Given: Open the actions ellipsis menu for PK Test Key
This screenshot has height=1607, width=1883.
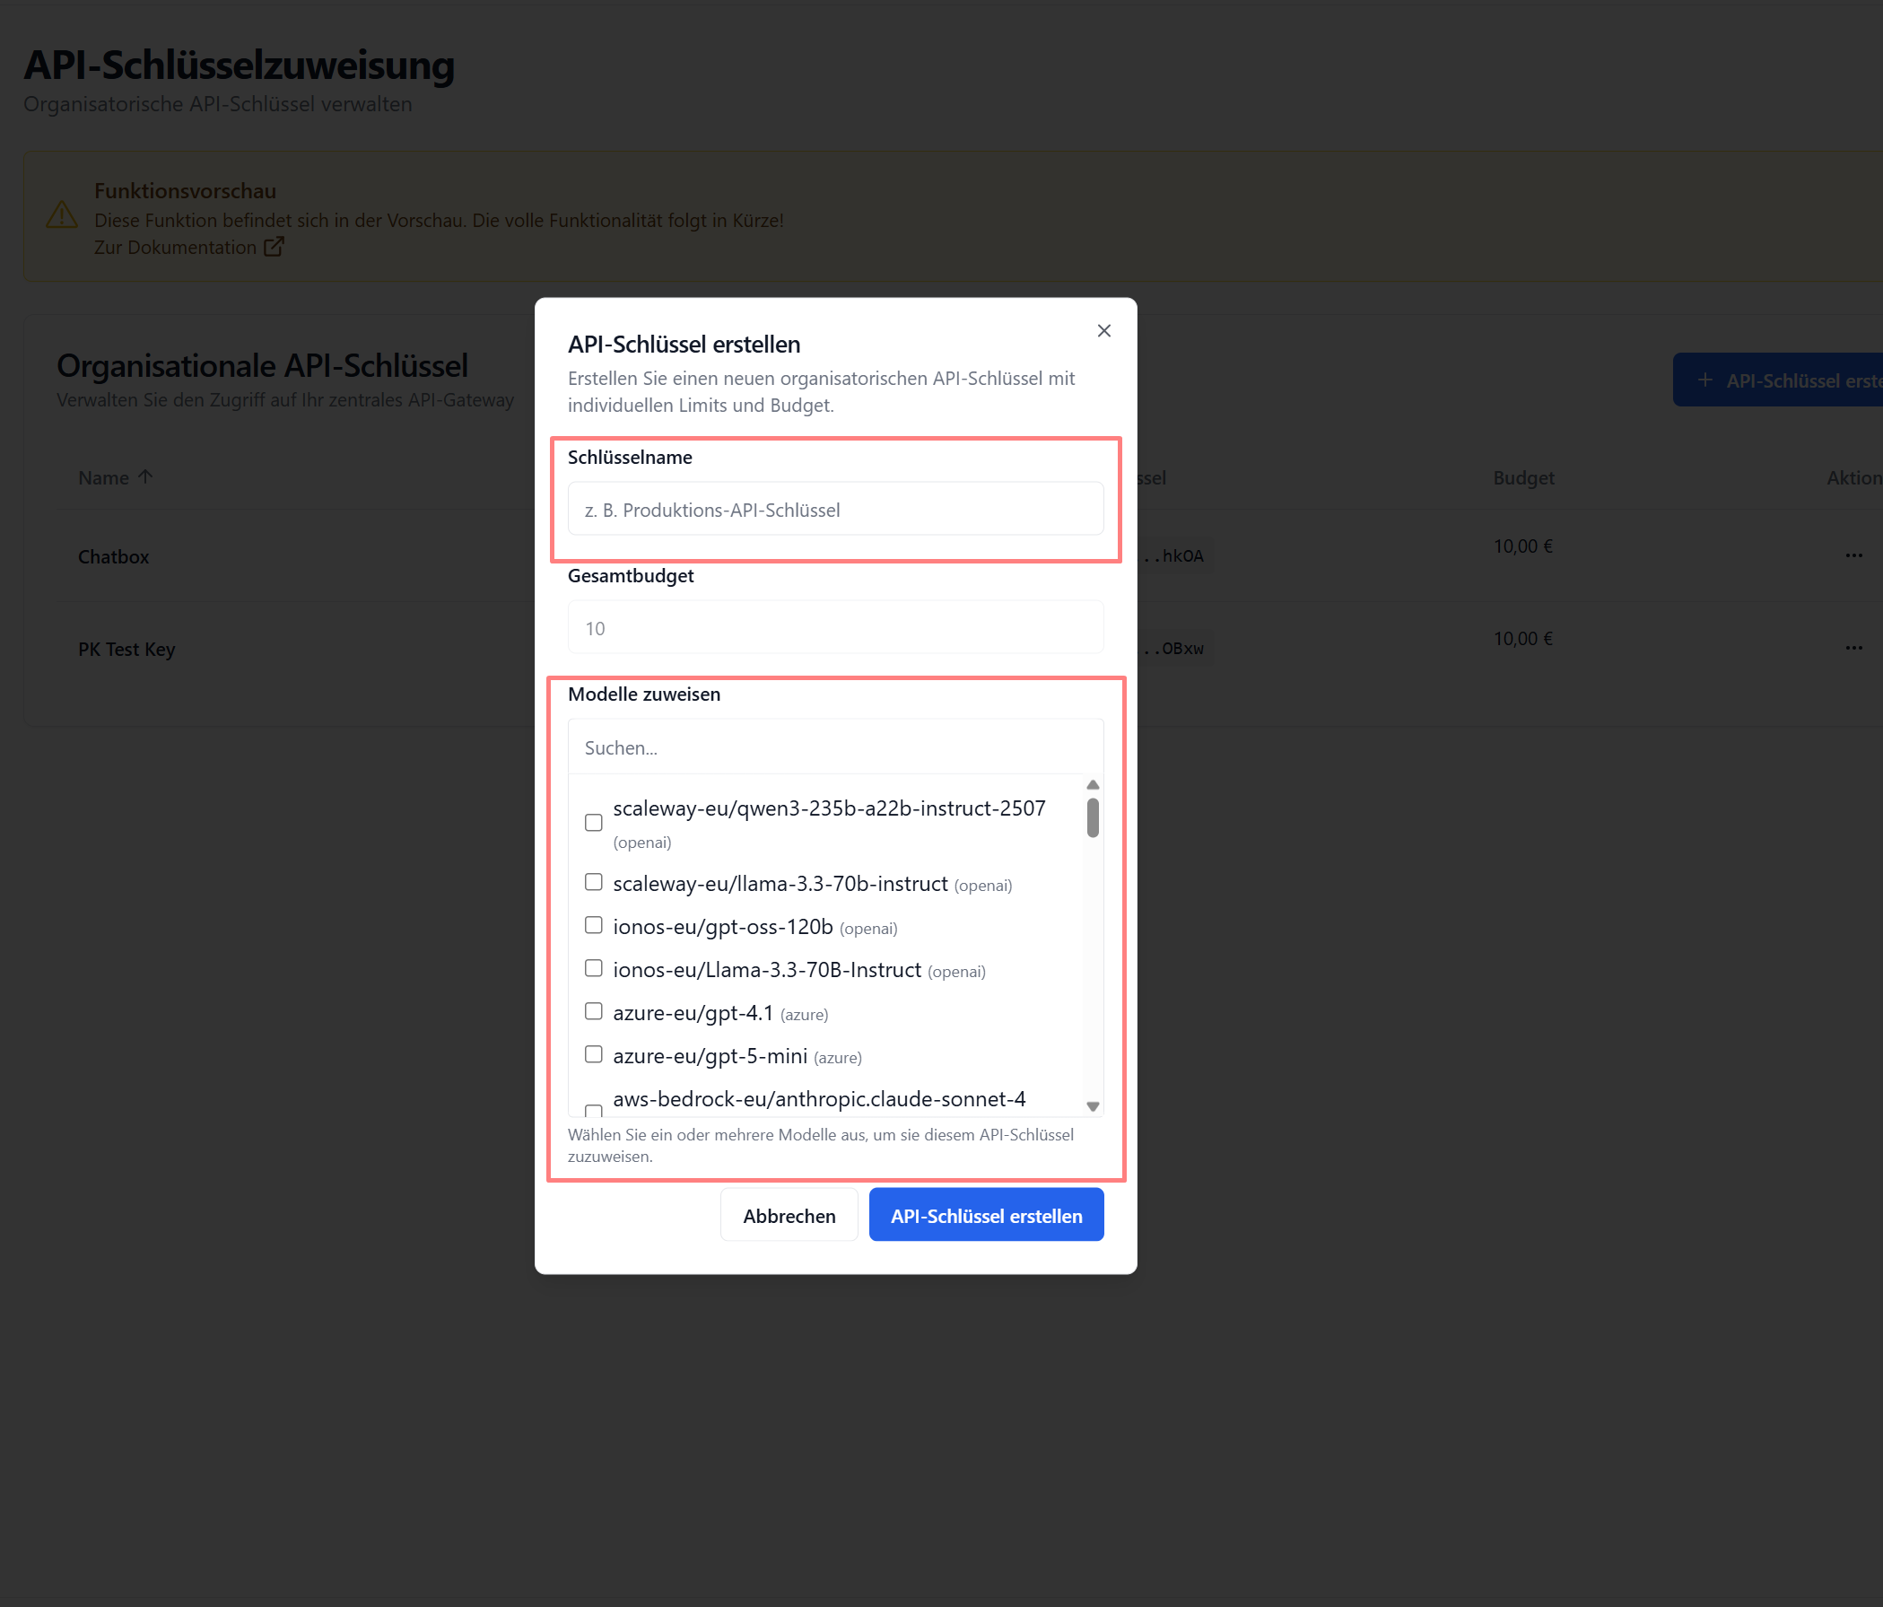Looking at the screenshot, I should [x=1854, y=647].
